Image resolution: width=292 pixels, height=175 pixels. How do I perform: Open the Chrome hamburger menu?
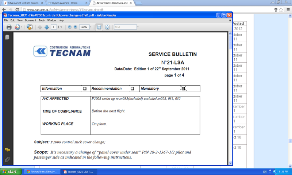tap(288, 10)
